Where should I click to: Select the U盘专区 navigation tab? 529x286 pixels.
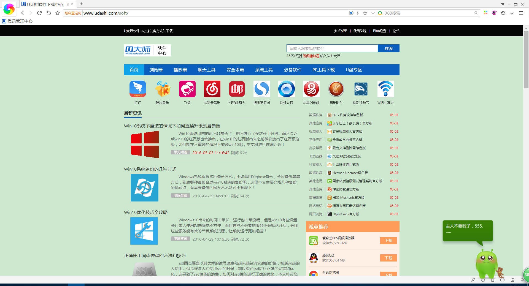(354, 70)
